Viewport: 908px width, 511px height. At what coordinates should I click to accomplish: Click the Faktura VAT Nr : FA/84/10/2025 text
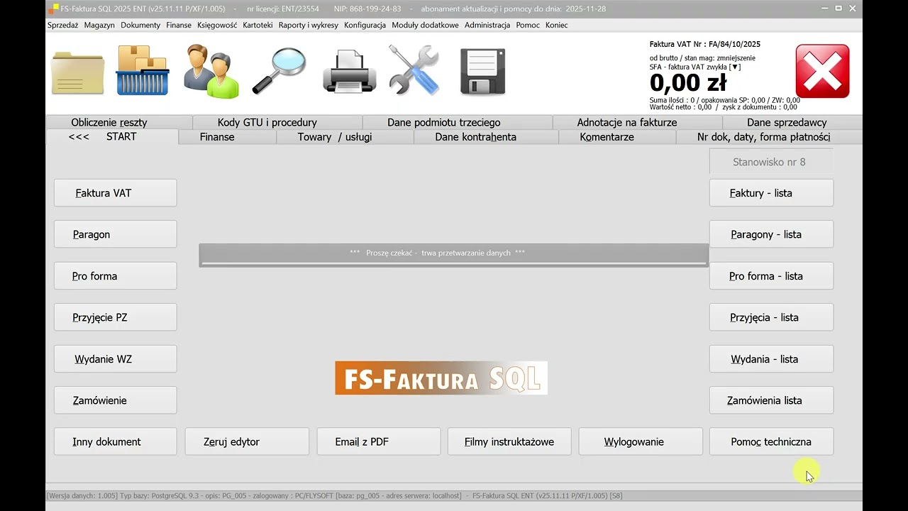click(x=705, y=44)
